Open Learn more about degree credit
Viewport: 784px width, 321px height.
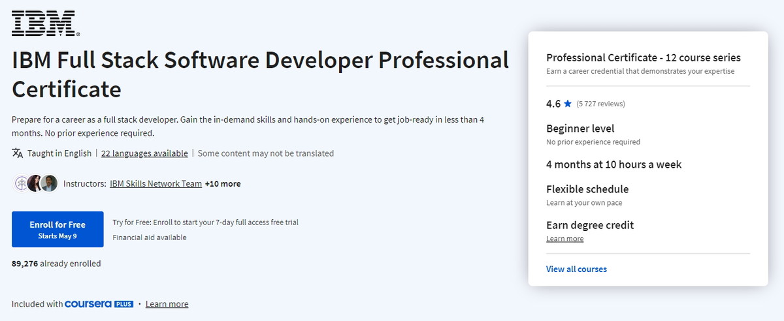[x=565, y=239]
